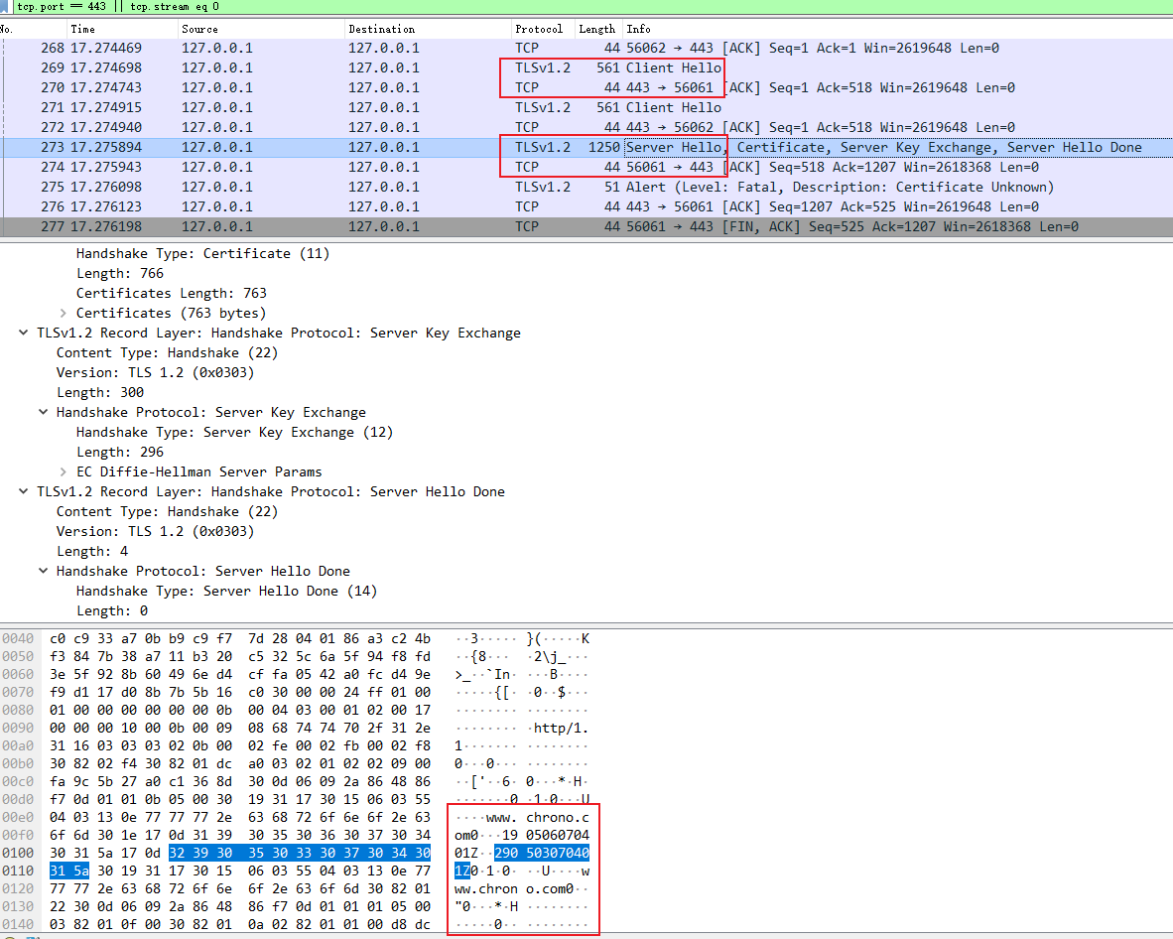This screenshot has width=1173, height=939.
Task: Expand EC Diffie-Hellman Server Params node
Action: point(64,471)
